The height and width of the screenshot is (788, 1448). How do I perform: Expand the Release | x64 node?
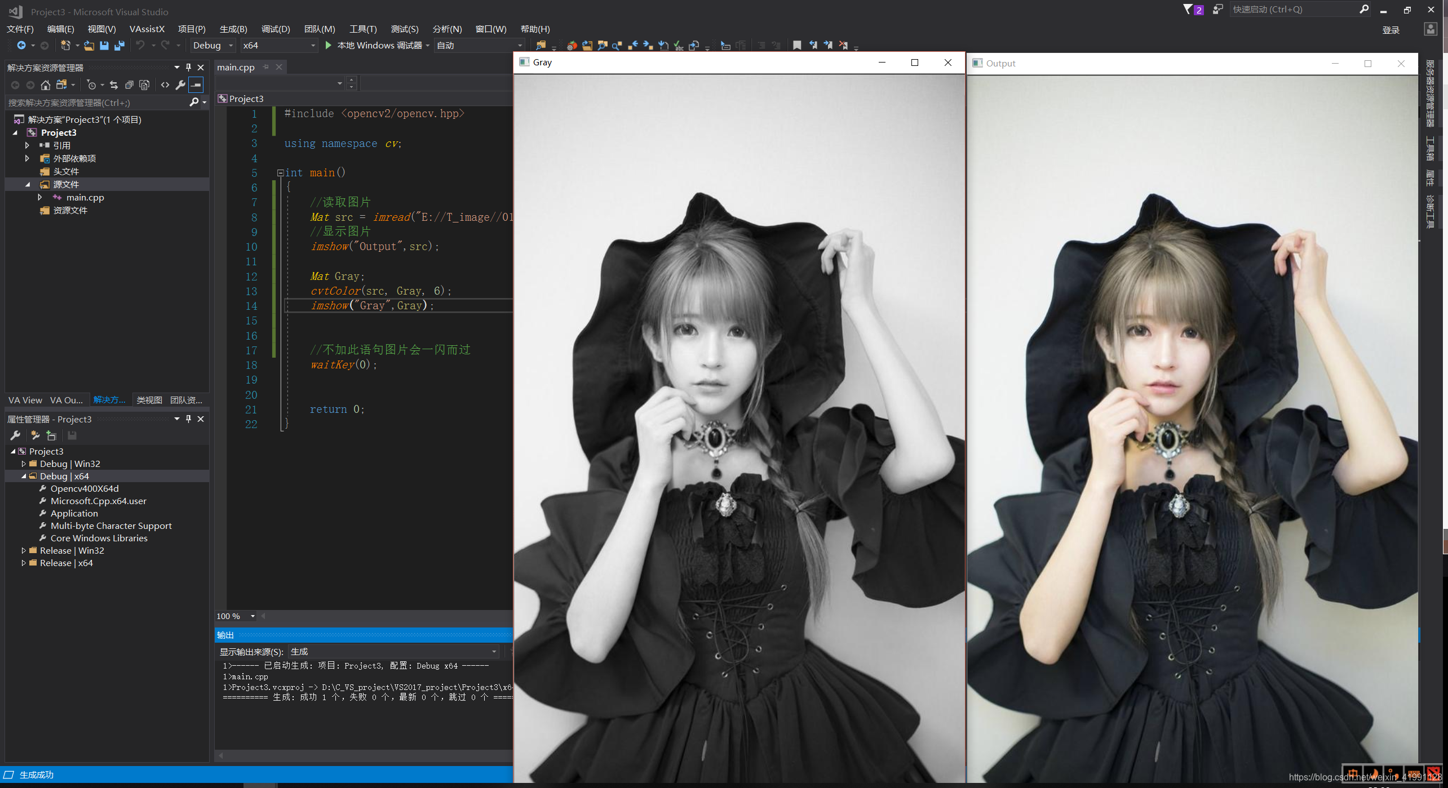click(24, 563)
